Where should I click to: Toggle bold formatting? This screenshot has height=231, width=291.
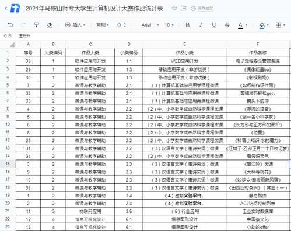tap(188, 25)
